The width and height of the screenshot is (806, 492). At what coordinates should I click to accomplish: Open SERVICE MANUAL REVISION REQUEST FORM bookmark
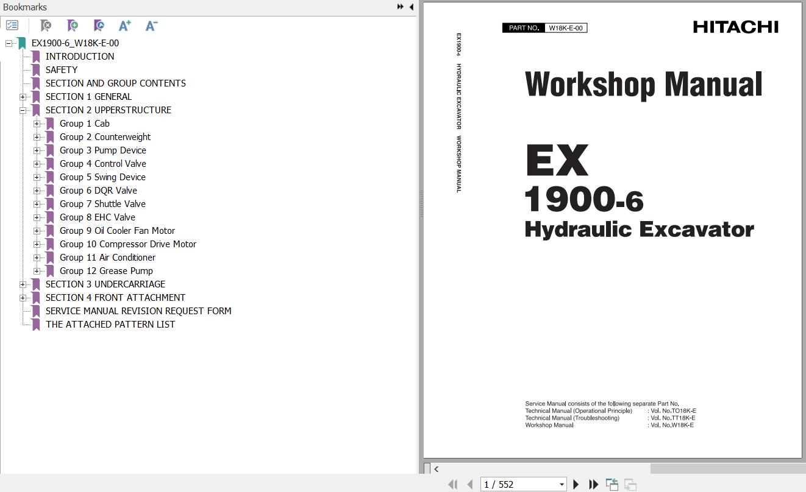pos(138,311)
